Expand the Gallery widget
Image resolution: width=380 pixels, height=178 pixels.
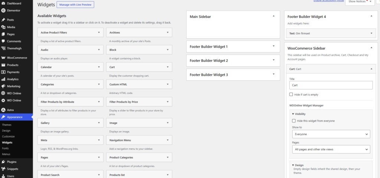click(x=99, y=123)
